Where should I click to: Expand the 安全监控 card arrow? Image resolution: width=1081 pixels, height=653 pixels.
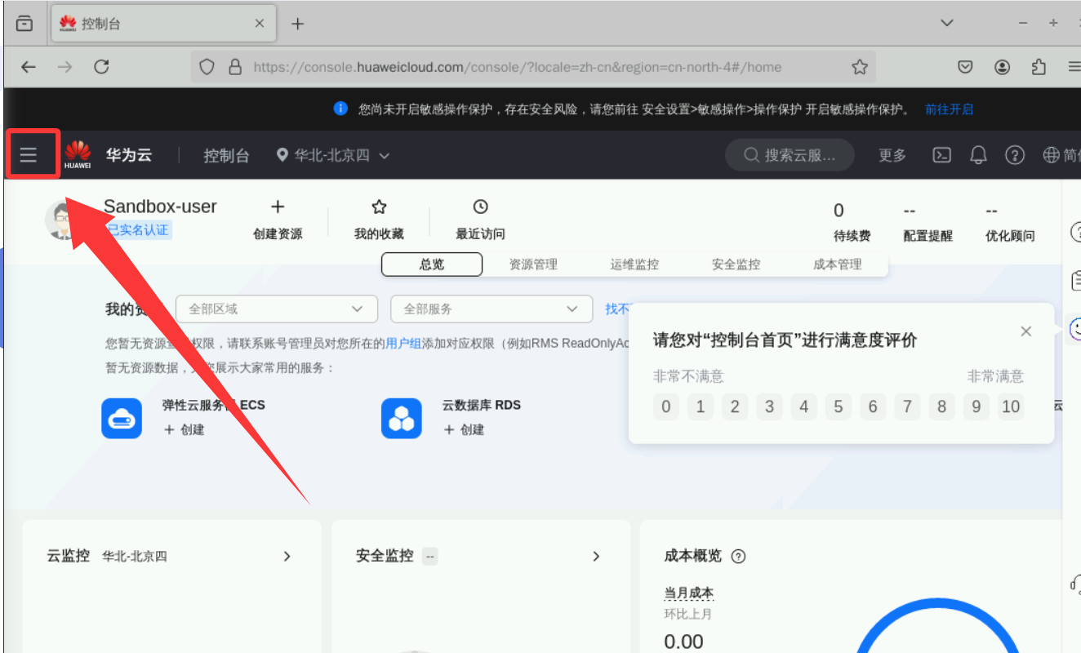[596, 556]
